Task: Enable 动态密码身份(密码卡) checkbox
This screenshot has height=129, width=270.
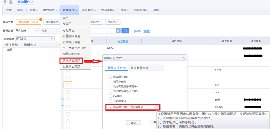Action: 110,86
